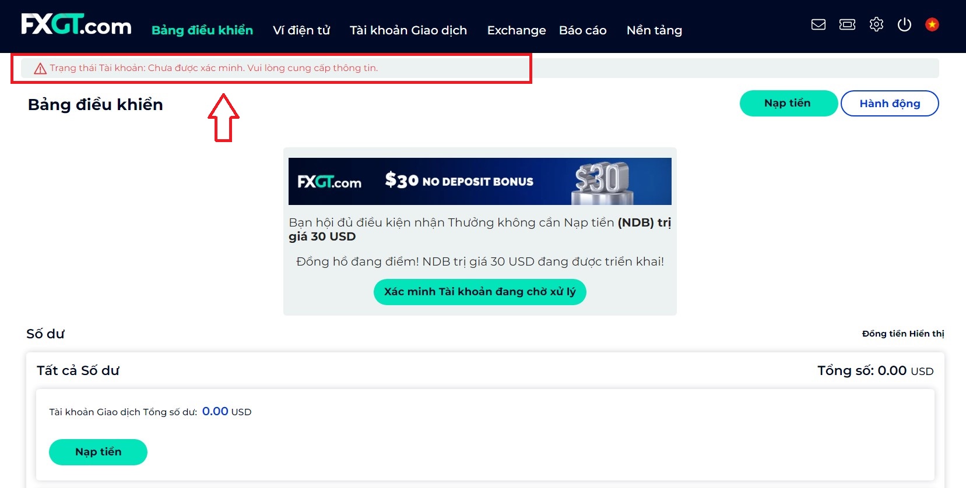
Task: Open the Nền tảng menu
Action: (654, 30)
